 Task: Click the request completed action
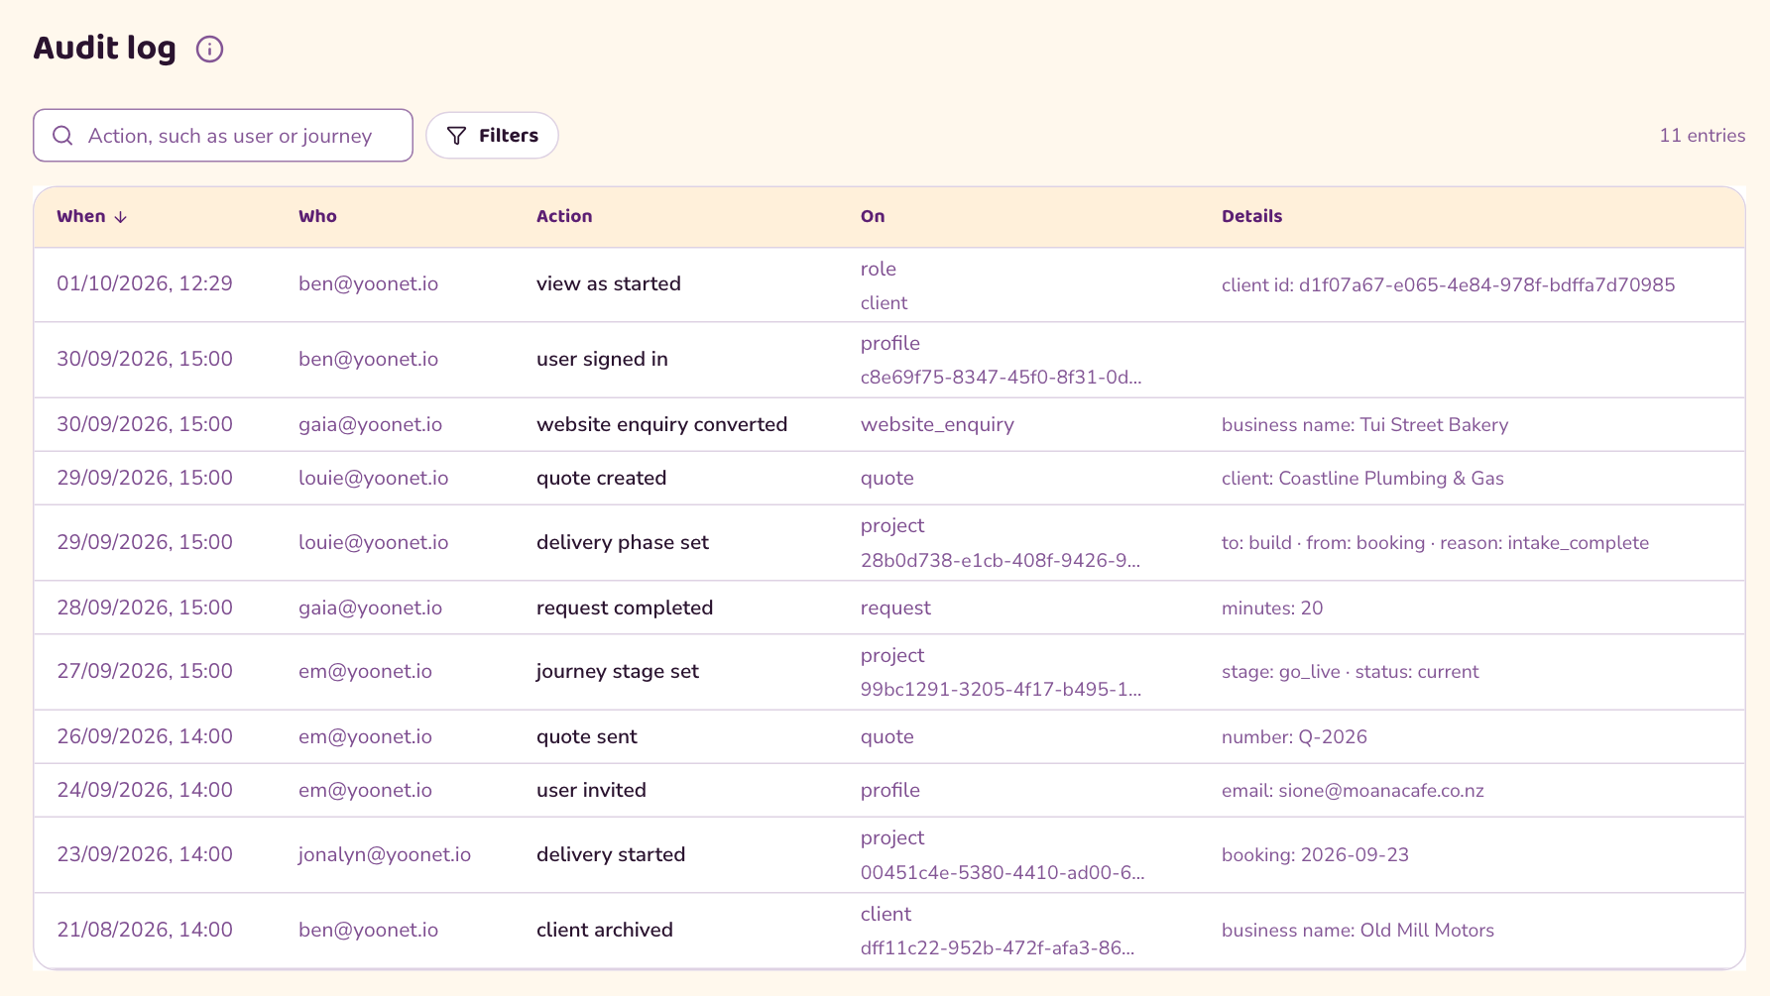tap(625, 608)
